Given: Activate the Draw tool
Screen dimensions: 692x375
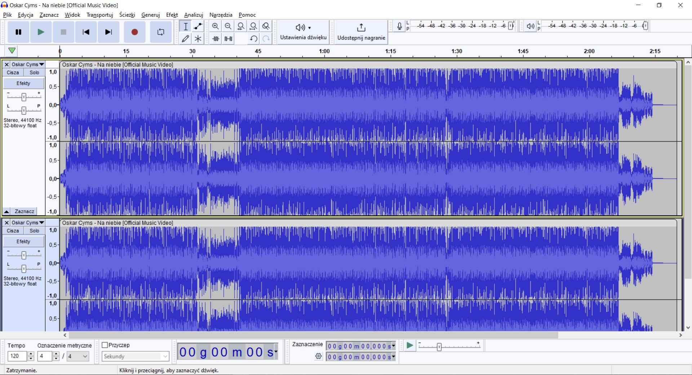Looking at the screenshot, I should point(186,38).
